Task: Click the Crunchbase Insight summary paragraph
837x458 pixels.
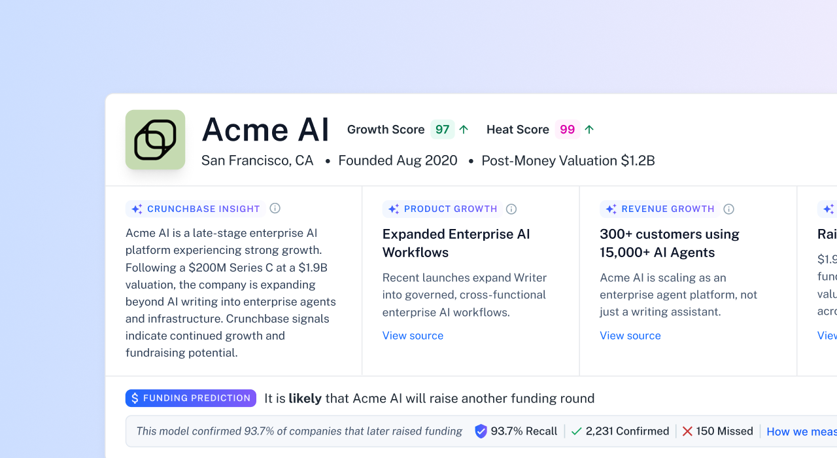Action: [231, 293]
